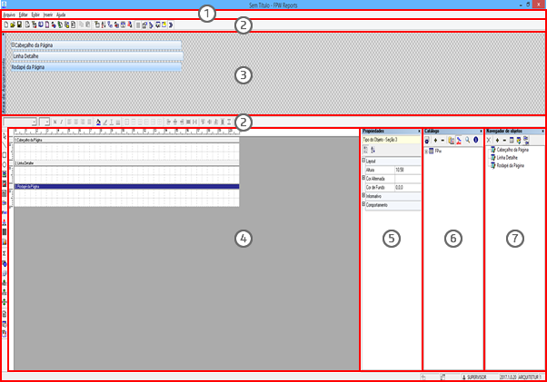Select the Rodapé da Página band in grouping area
Screen dimensions: 547x382
click(94, 67)
